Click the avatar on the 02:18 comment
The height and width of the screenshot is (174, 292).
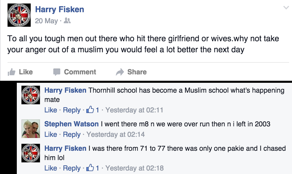click(31, 153)
